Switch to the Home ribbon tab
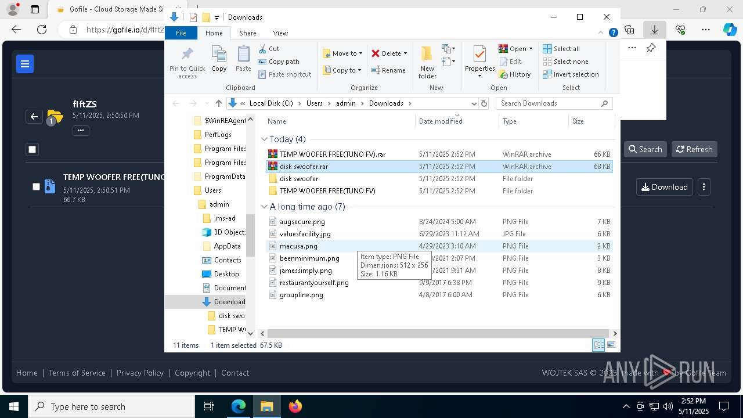Viewport: 743px width, 418px height. pyautogui.click(x=214, y=33)
